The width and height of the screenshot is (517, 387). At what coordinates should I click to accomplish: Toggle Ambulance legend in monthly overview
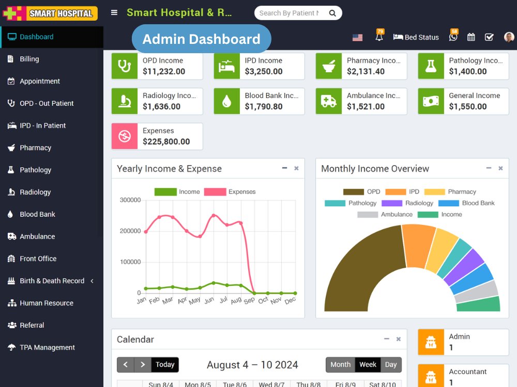[x=385, y=215]
